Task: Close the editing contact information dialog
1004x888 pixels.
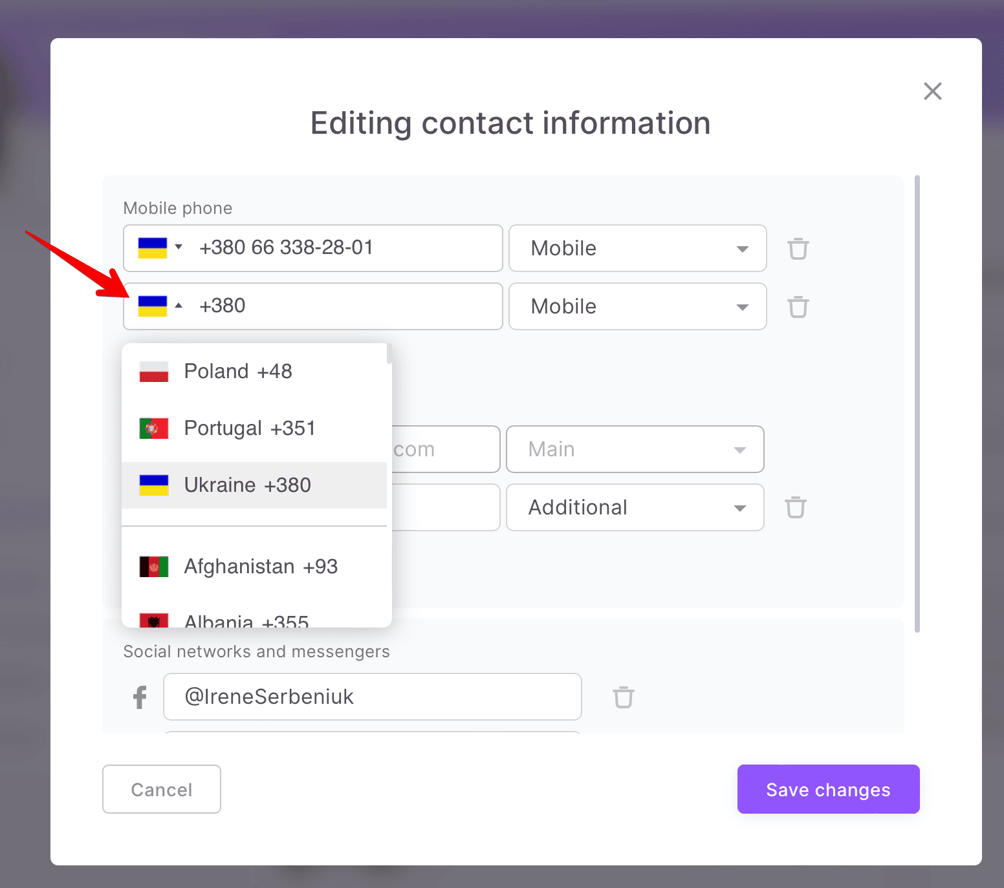Action: pos(932,91)
